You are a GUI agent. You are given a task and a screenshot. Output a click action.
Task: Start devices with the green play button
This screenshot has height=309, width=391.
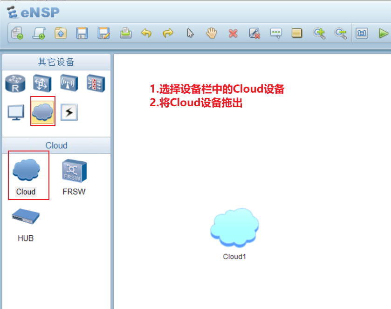click(383, 34)
